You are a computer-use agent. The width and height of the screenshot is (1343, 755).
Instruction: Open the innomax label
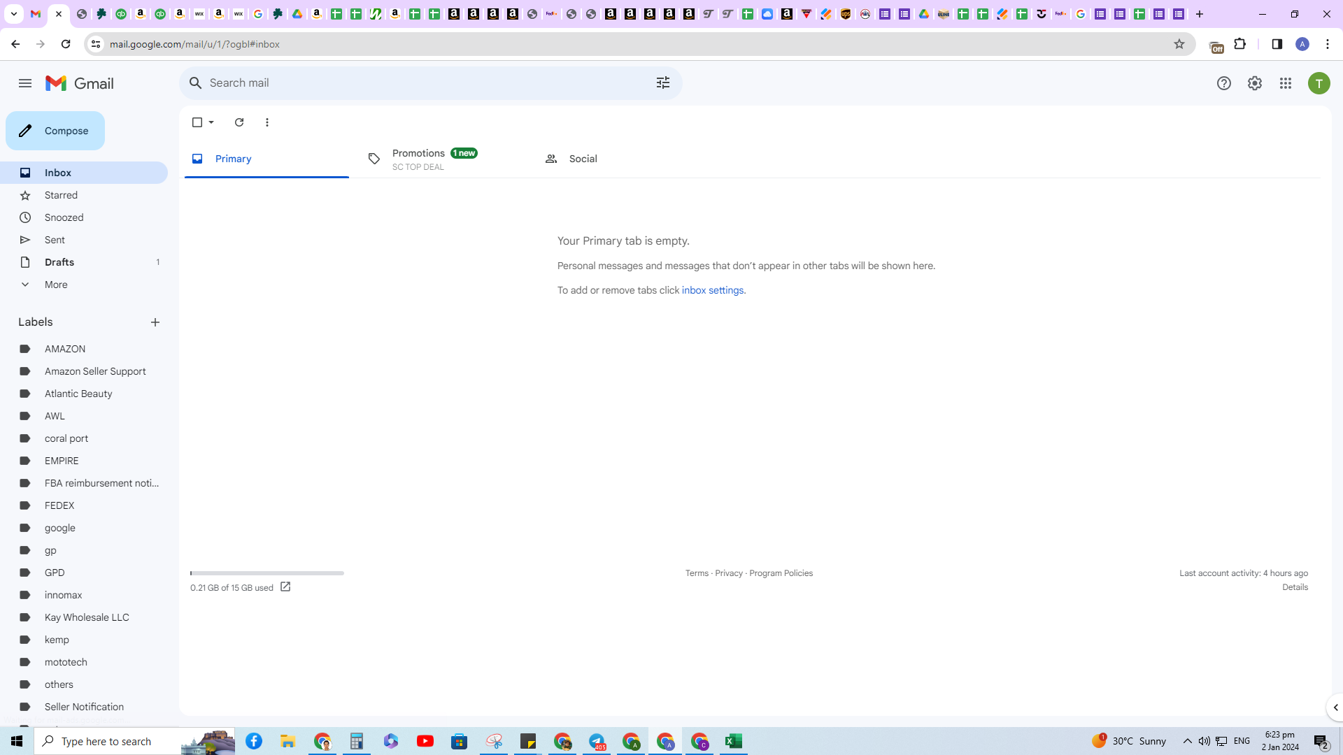pos(84,595)
